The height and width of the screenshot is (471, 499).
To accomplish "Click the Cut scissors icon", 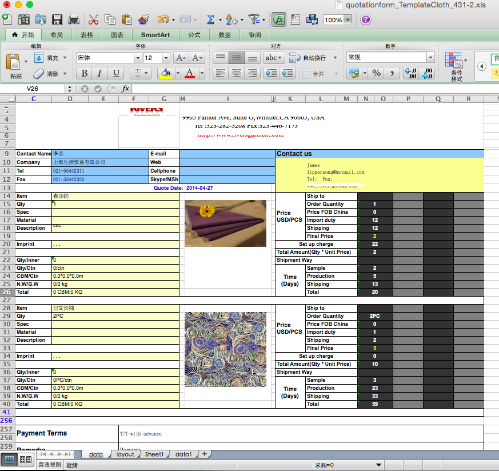I will (94, 20).
